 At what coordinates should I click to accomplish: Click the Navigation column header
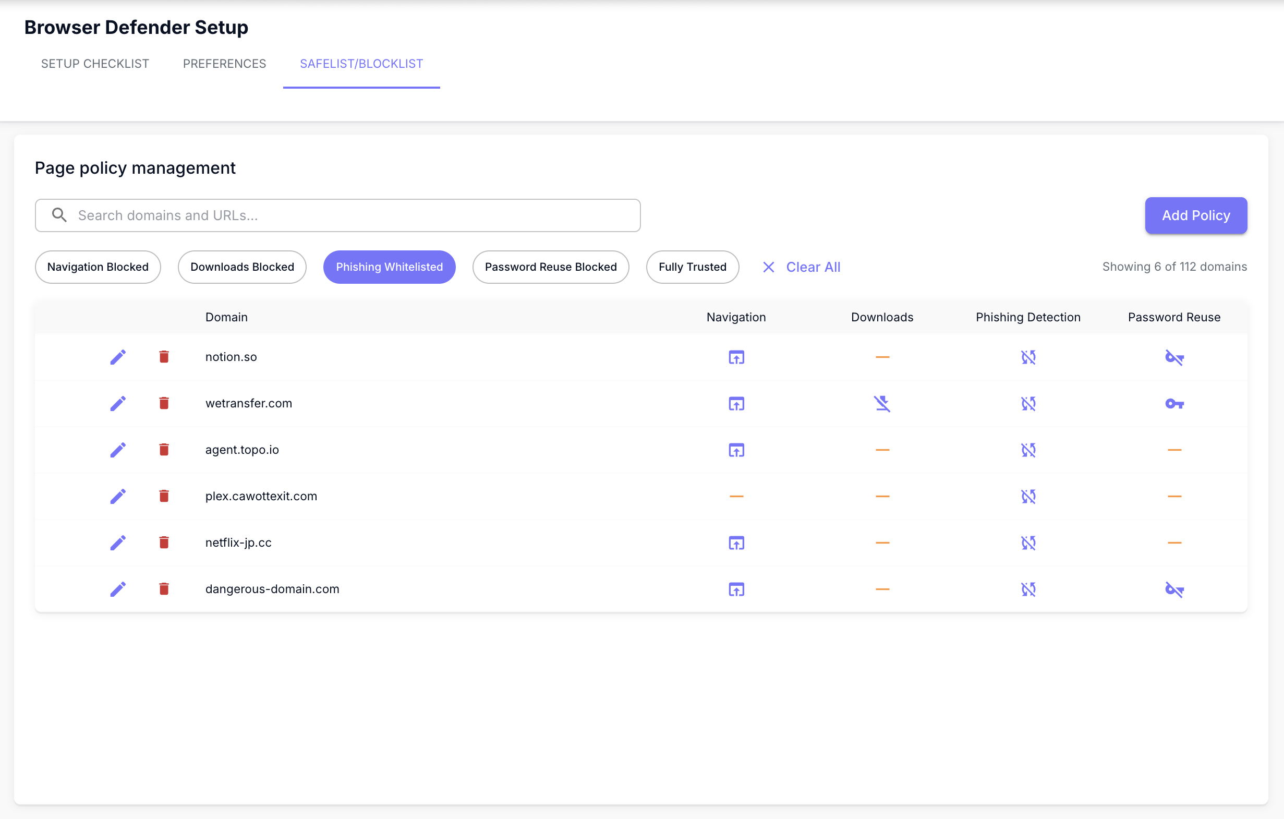click(736, 317)
